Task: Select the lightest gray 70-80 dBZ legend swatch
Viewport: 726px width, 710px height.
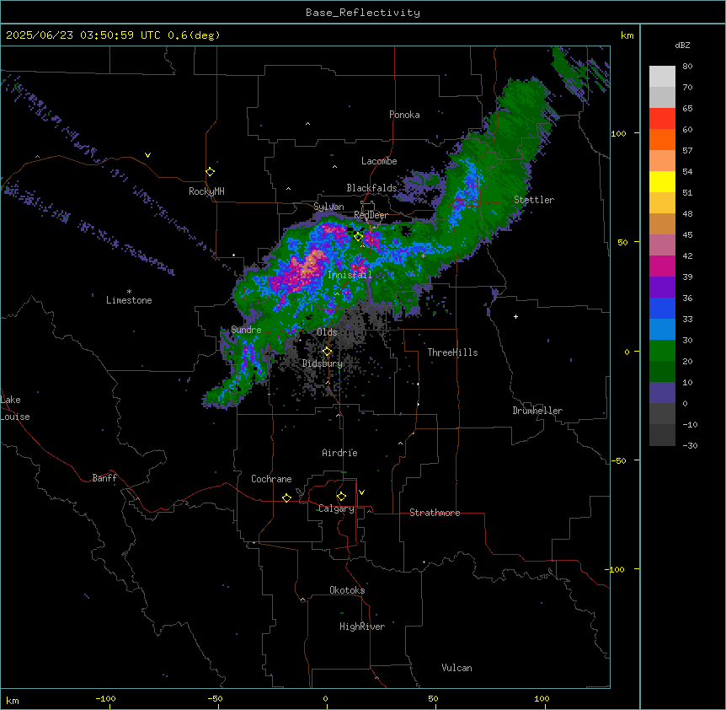Action: 662,77
